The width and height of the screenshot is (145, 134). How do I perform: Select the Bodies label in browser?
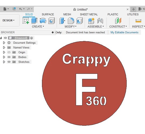point(22,57)
